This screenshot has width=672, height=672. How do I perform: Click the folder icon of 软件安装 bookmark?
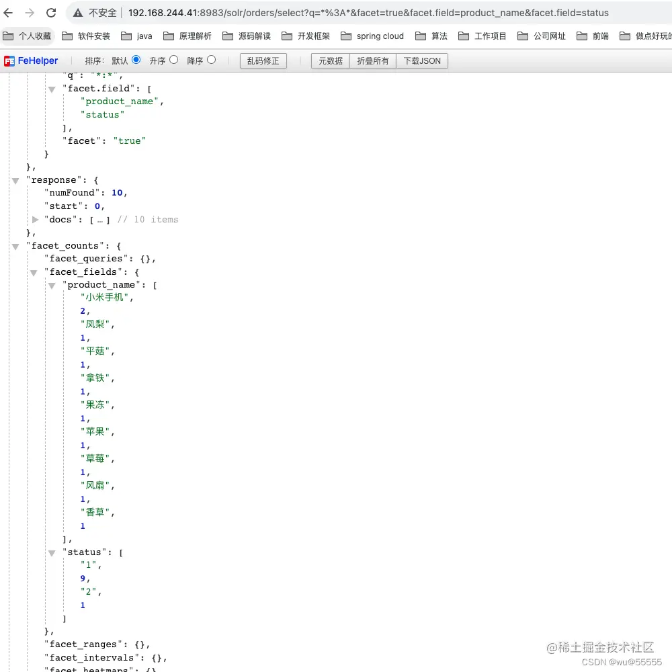(67, 36)
